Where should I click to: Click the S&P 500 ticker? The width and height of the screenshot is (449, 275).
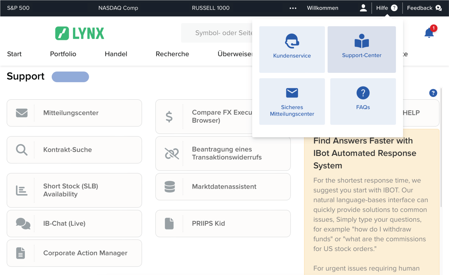(x=18, y=8)
